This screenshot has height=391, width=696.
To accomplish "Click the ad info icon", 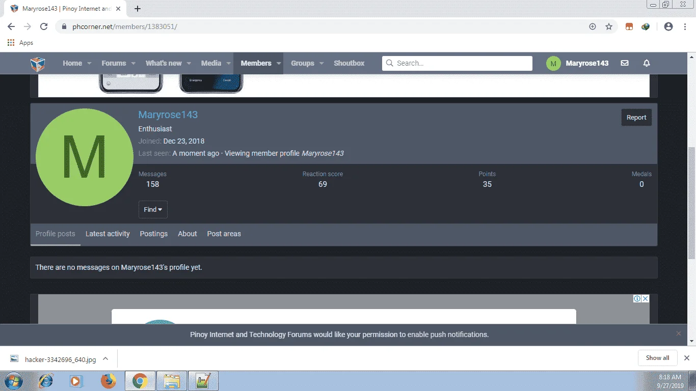I will [x=637, y=298].
